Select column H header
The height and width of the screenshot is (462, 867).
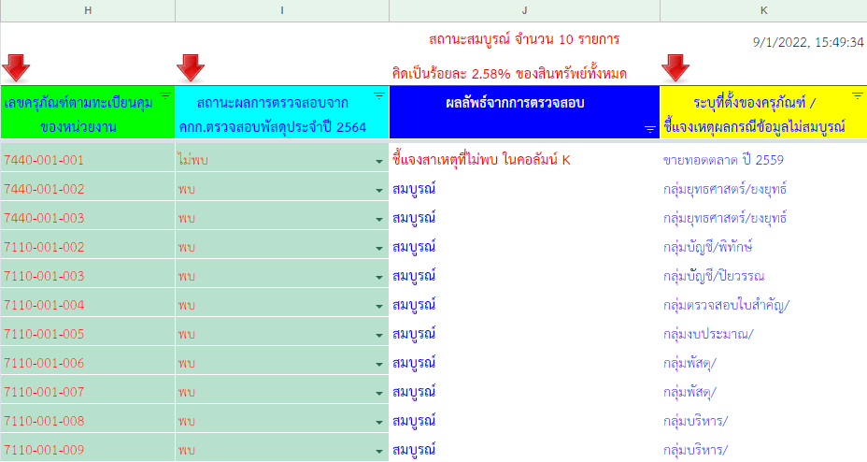(x=88, y=9)
